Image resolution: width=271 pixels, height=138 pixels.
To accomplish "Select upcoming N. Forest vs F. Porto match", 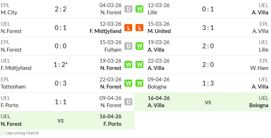I will click(x=67, y=120).
